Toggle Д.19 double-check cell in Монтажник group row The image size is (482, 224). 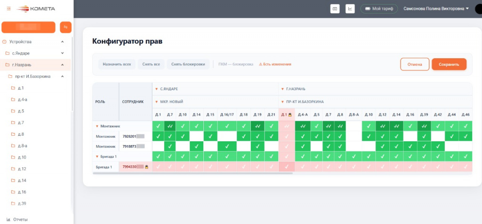click(x=257, y=126)
